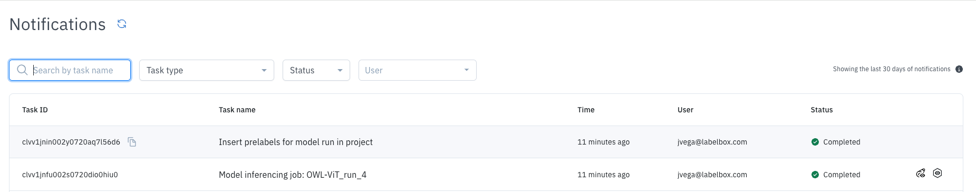Click jvega@labelbox.com in the first row
Image resolution: width=976 pixels, height=192 pixels.
point(712,142)
